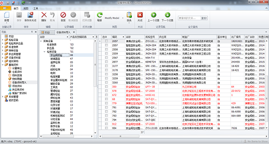Image resolution: width=269 pixels, height=144 pixels.
Task: Switch to the 首页 ribbon tab
Action: point(16,8)
